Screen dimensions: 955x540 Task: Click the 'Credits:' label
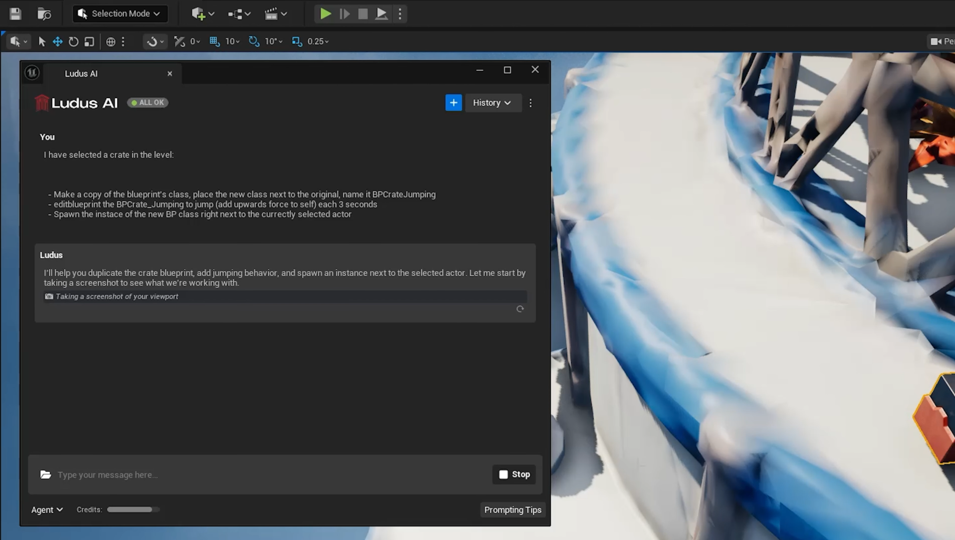[89, 509]
